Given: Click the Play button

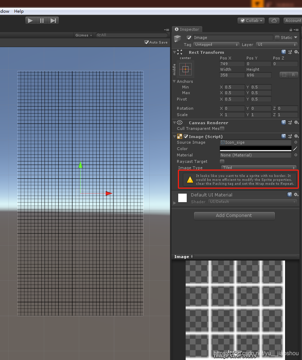Looking at the screenshot, I should [x=31, y=21].
